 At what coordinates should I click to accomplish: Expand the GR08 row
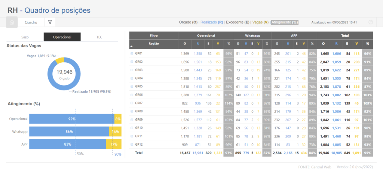point(132,111)
